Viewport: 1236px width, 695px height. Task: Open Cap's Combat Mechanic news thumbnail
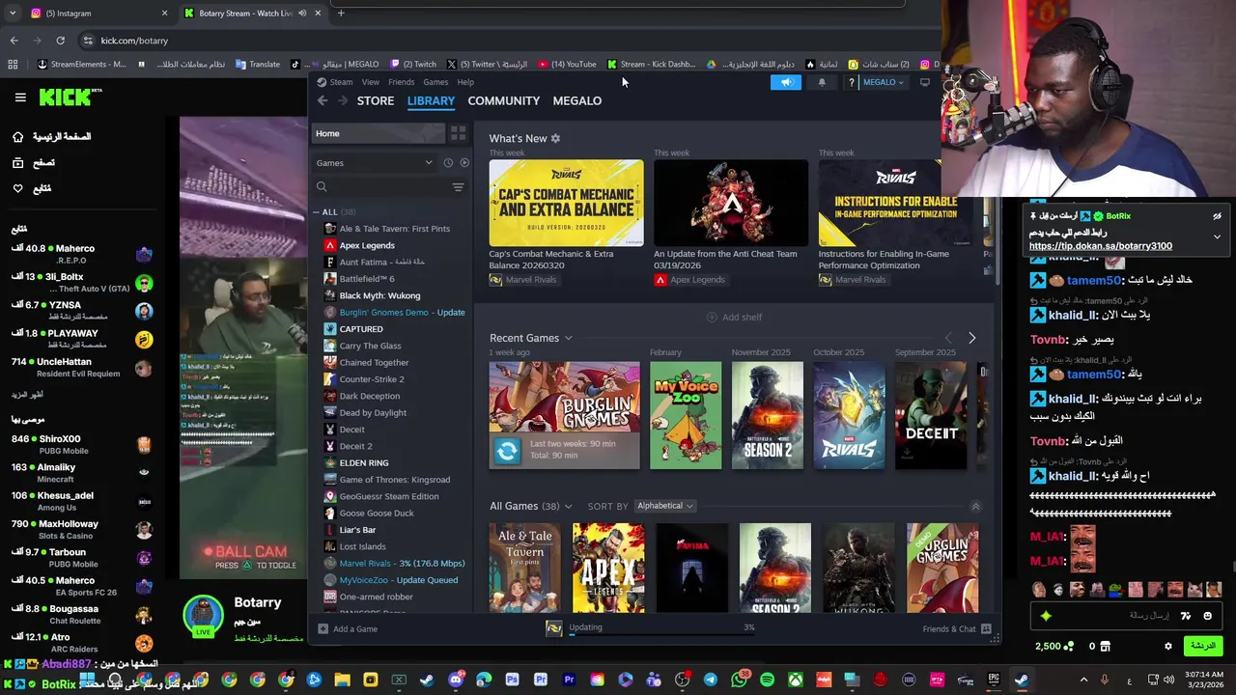click(566, 203)
